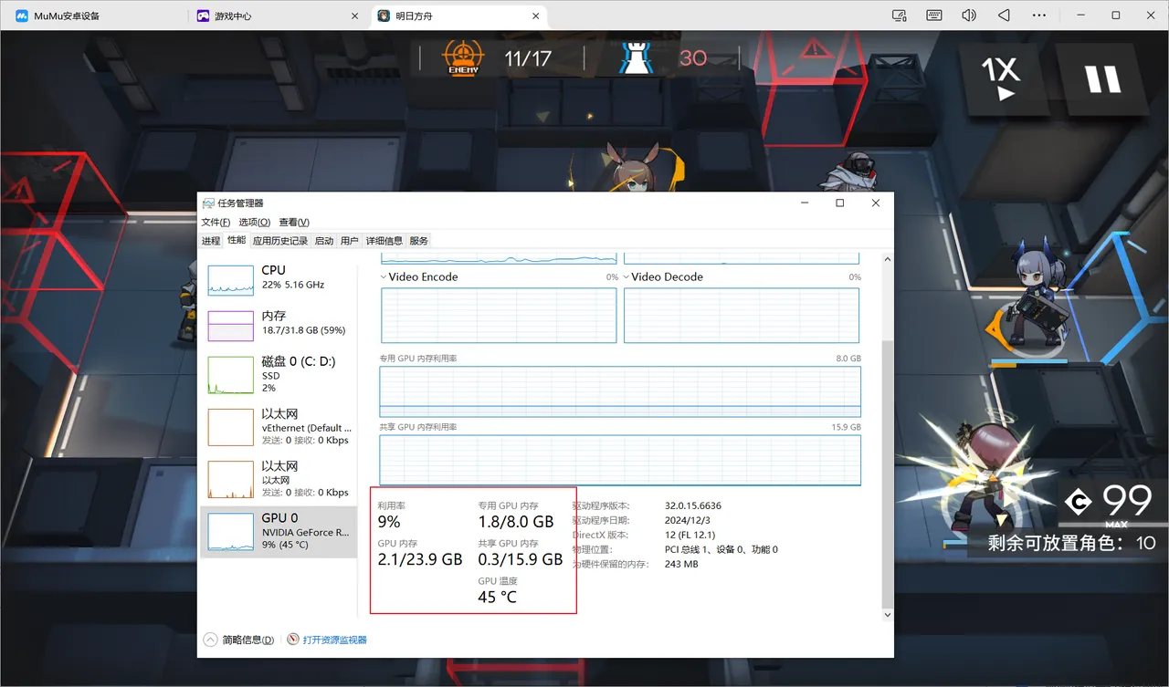
Task: Collapse to 简略信息(D) view
Action: coord(239,640)
